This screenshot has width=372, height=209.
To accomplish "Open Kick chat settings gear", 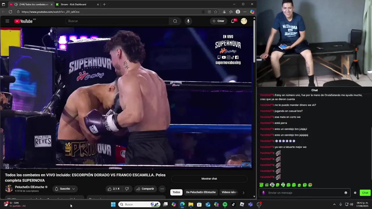I will 355,193.
